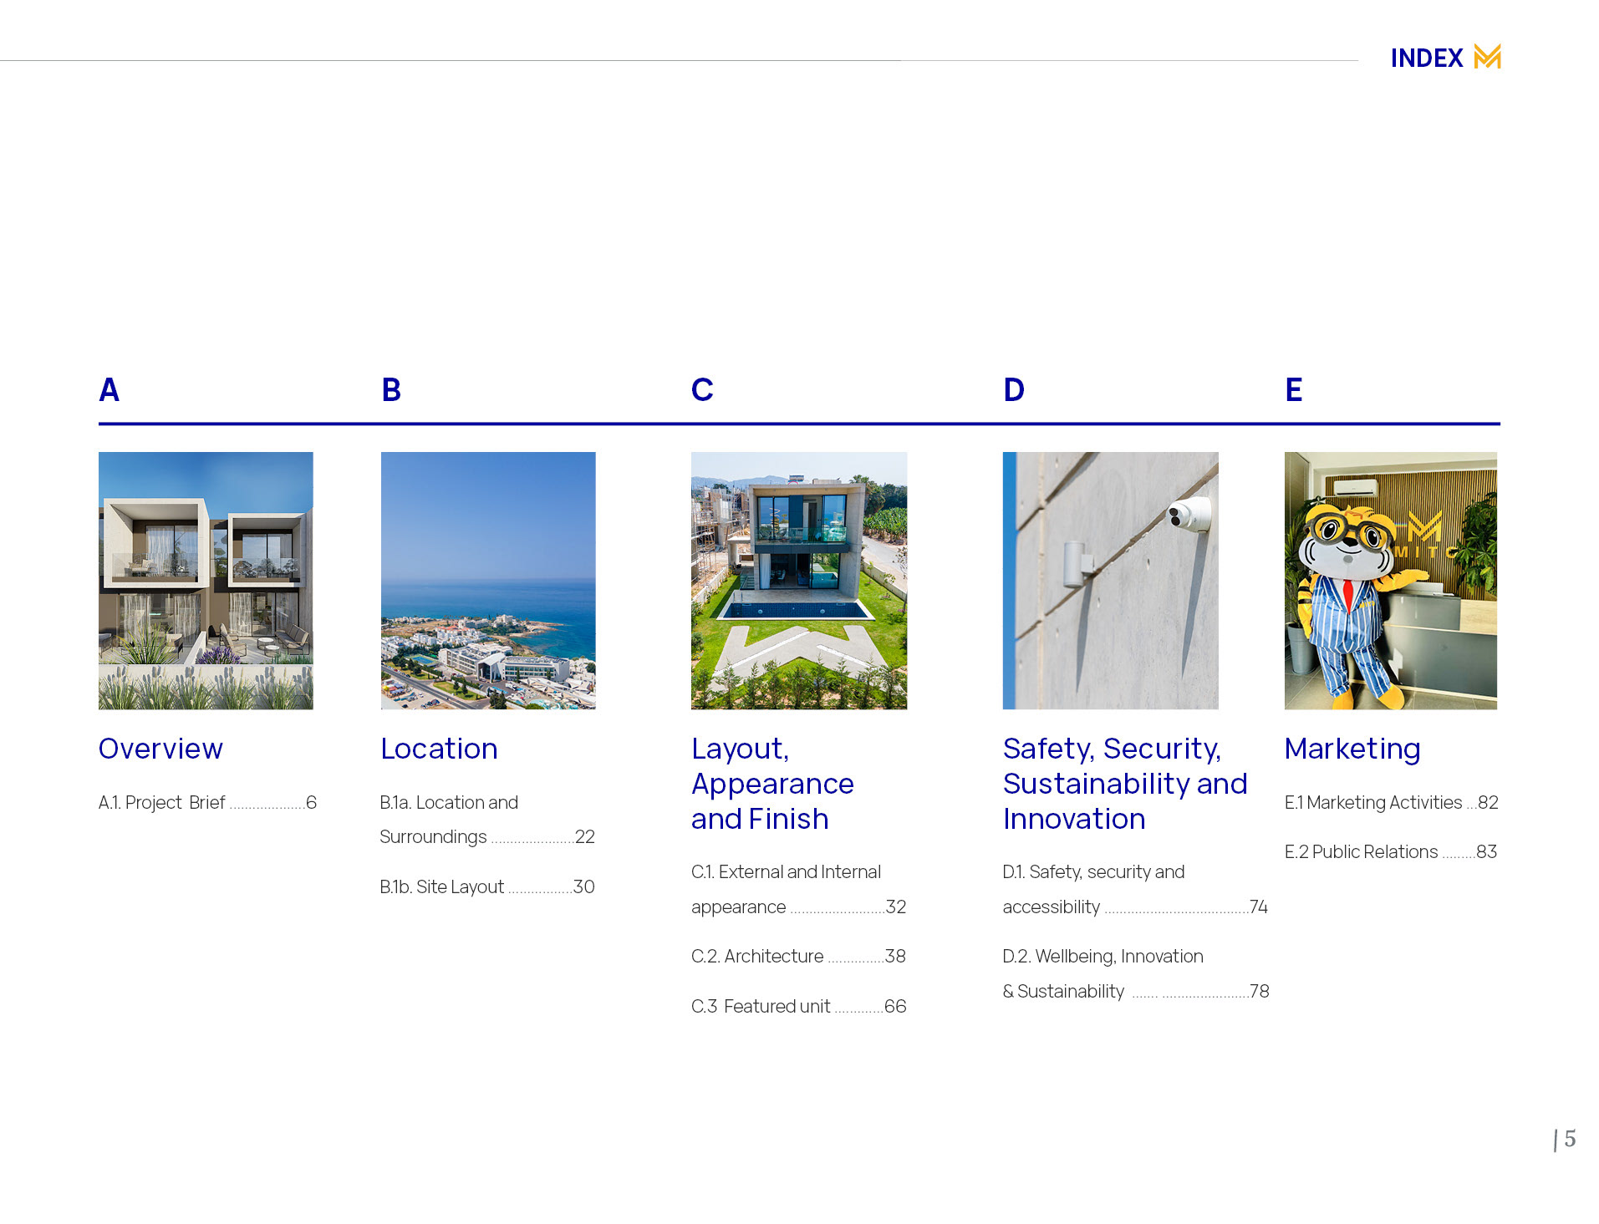Open C.2. Architecture index entry
This screenshot has width=1599, height=1224.
click(x=797, y=957)
